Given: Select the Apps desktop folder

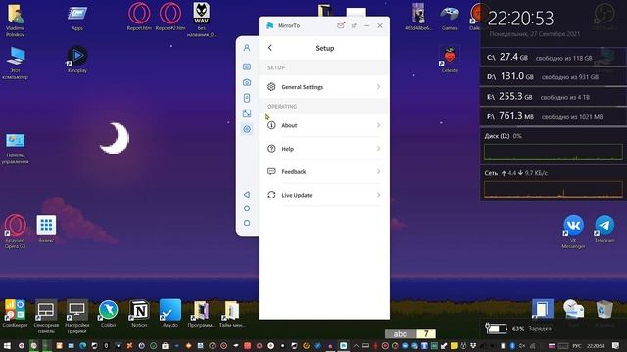Looking at the screenshot, I should (77, 18).
